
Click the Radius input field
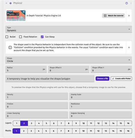[x=26, y=69]
